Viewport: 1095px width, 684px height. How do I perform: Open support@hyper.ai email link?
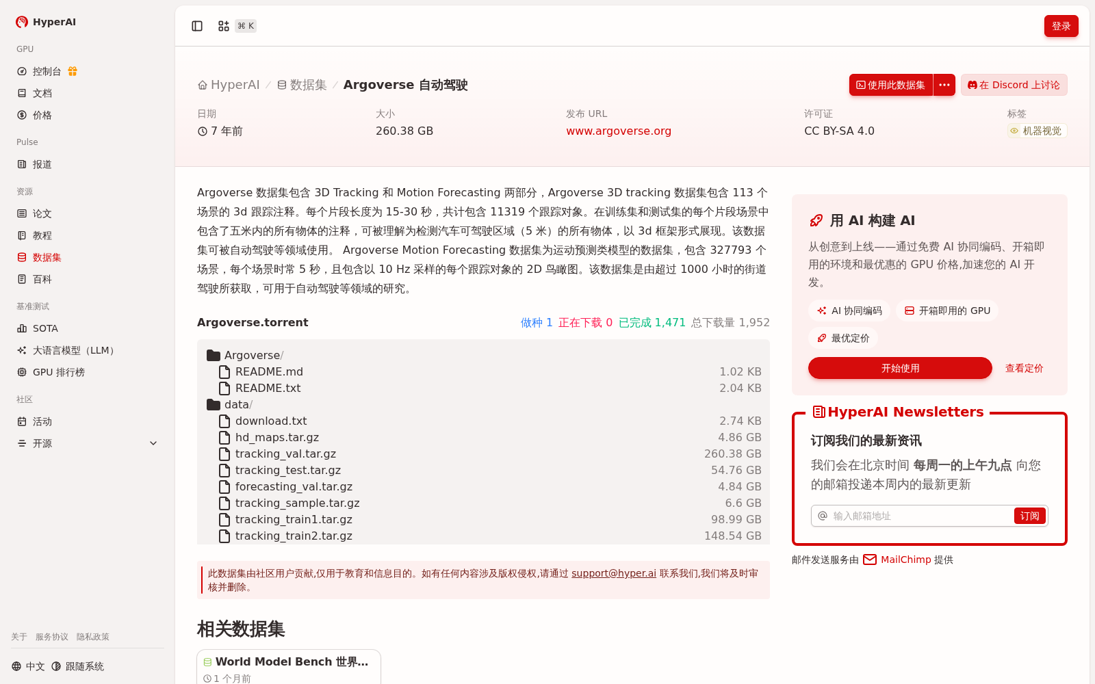(614, 573)
